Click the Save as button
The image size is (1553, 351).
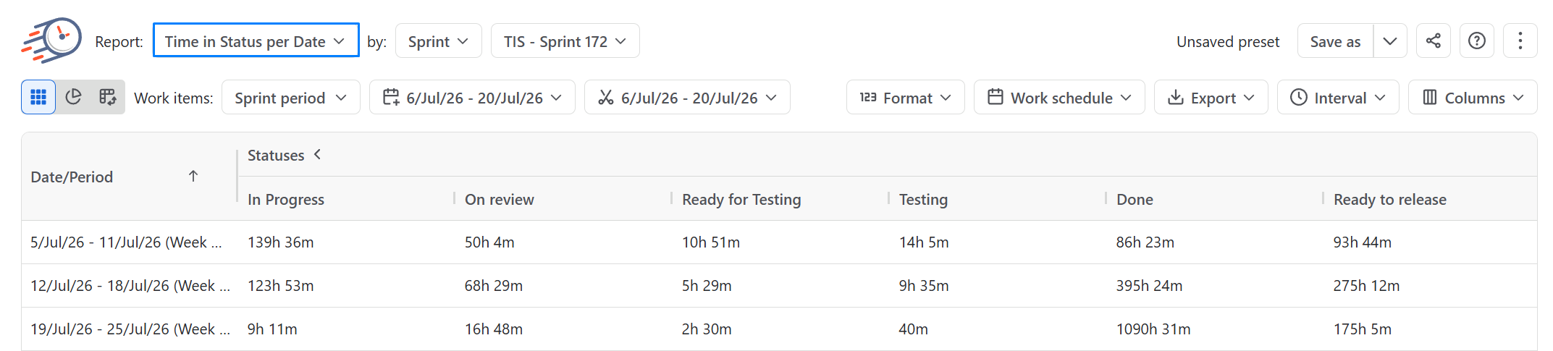tap(1335, 41)
